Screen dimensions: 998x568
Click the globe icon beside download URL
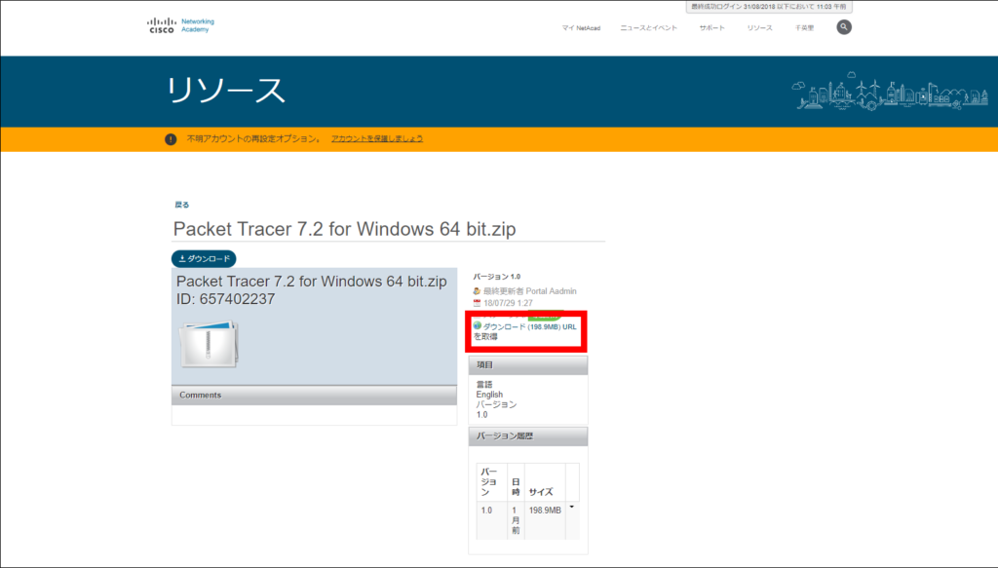[477, 326]
